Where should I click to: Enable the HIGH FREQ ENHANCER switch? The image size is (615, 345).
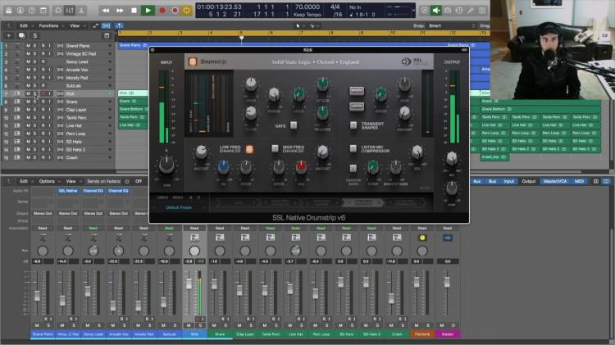(275, 148)
